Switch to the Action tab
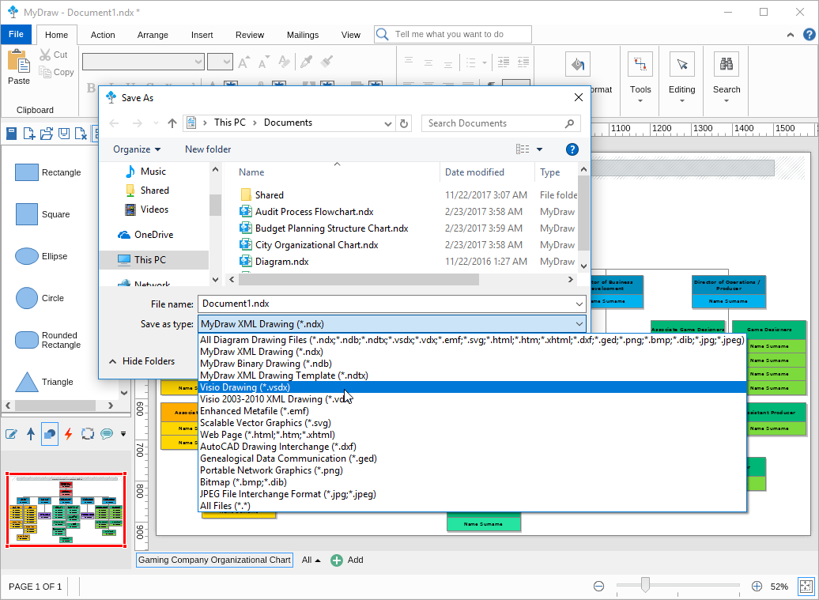Viewport: 819px width, 600px height. [103, 35]
